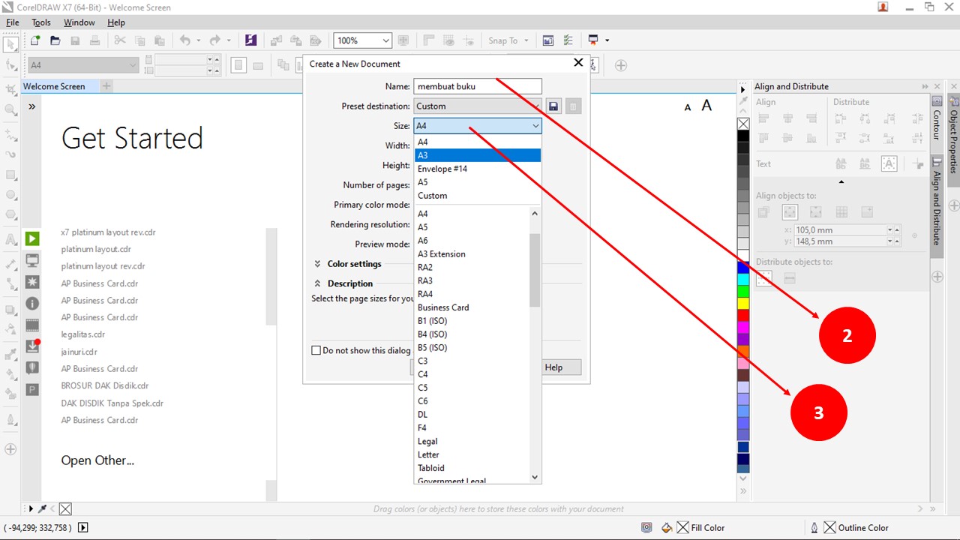Toggle Distribute objects to extent of page
Screen dimensions: 960x540
[790, 278]
